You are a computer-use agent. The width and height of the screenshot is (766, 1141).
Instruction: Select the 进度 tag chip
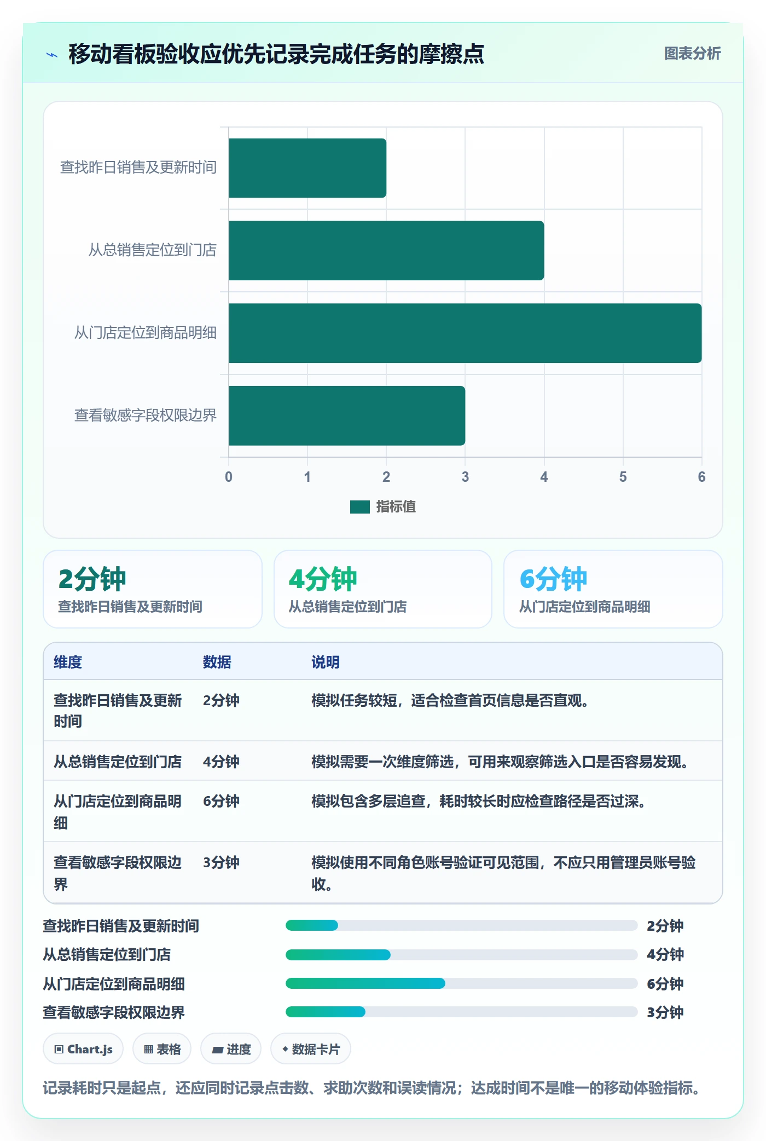tap(231, 1049)
